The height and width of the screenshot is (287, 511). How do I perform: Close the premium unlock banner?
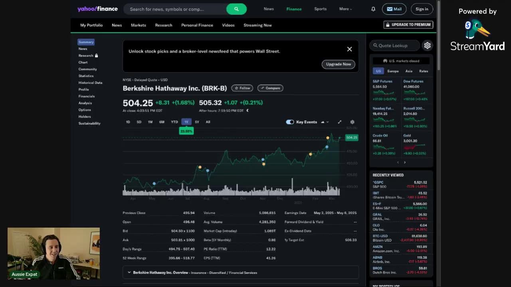(x=349, y=49)
